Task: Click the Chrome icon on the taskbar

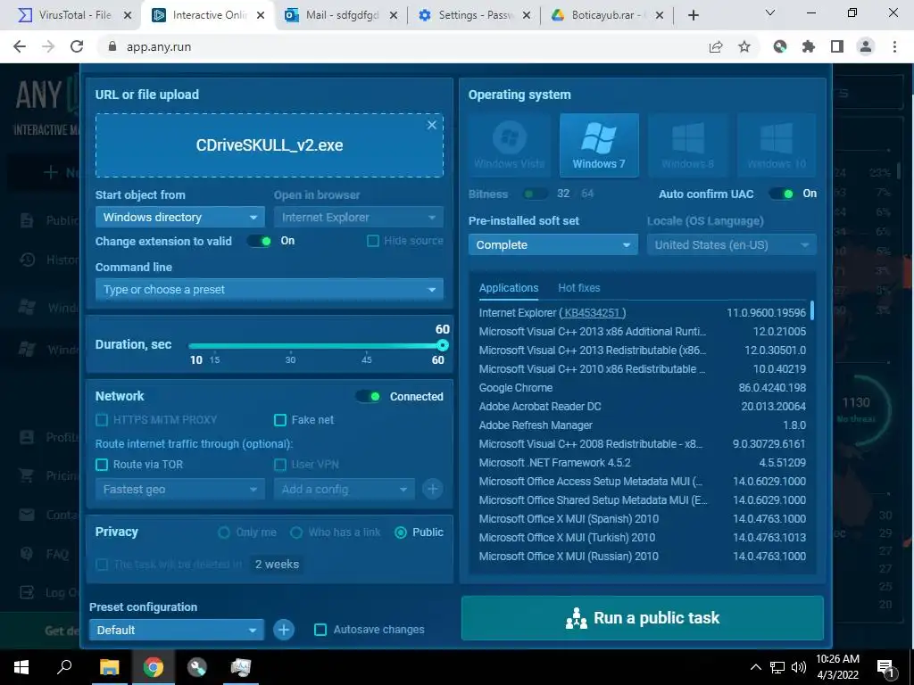Action: (154, 667)
